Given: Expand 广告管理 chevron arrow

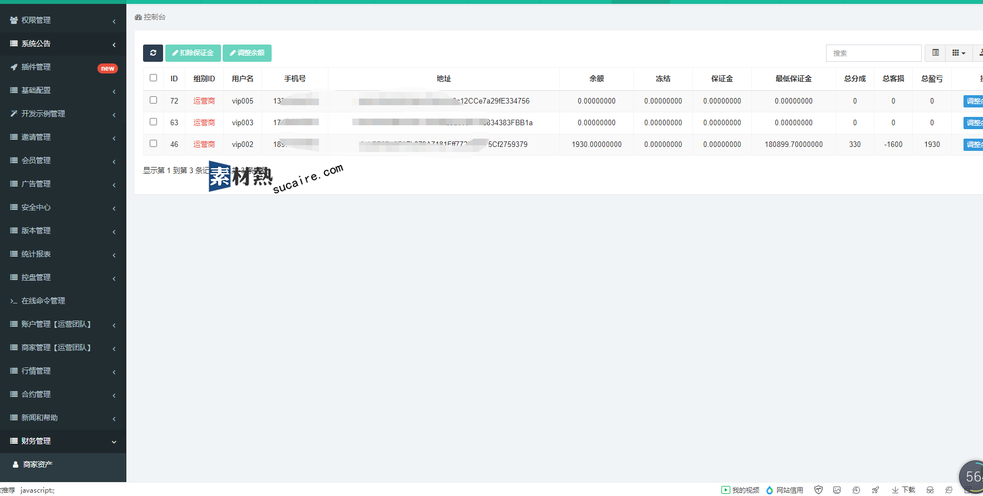Looking at the screenshot, I should coord(114,185).
